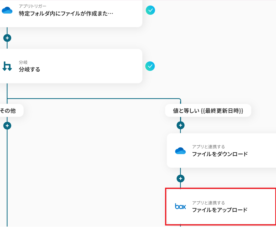Screen dimensions: 276x227
Task: Click アプリと連携する above ファイルをアップロード
Action: coord(208,203)
